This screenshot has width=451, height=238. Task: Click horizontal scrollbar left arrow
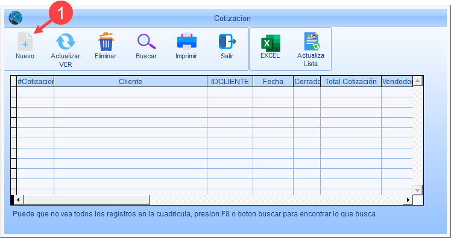(x=19, y=200)
